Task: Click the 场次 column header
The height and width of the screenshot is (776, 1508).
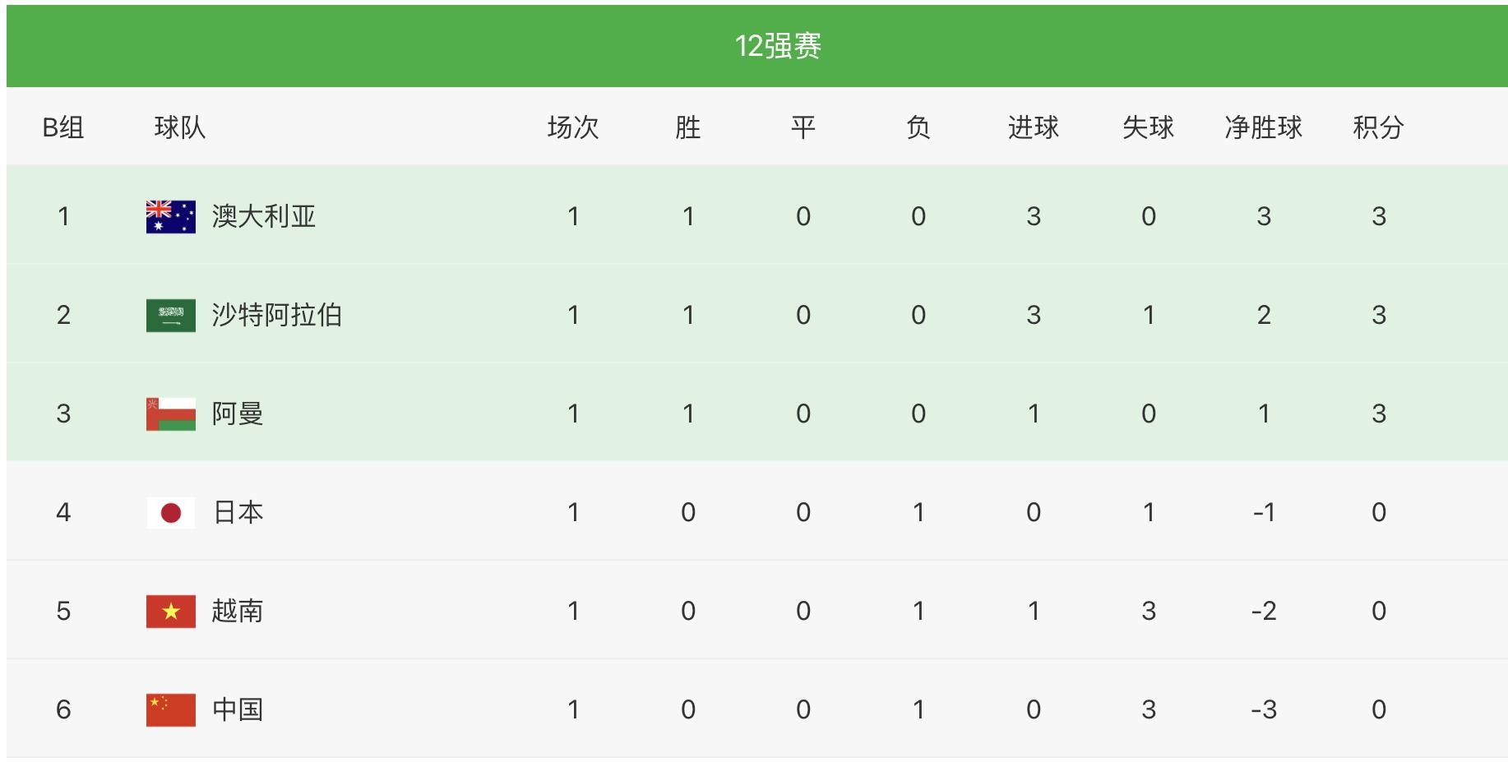Action: [x=573, y=127]
